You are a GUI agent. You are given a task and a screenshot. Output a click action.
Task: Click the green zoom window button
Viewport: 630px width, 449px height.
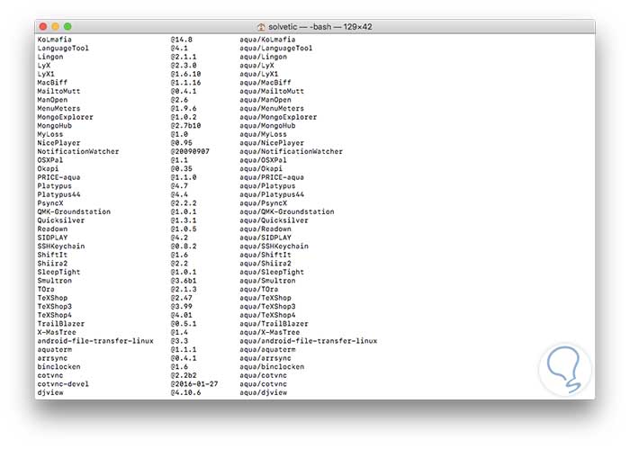click(x=67, y=26)
